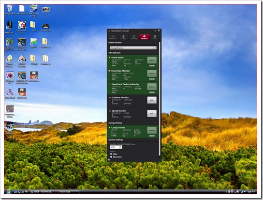Unpair the Heart Rate Monitor
The image size is (263, 200).
click(152, 79)
